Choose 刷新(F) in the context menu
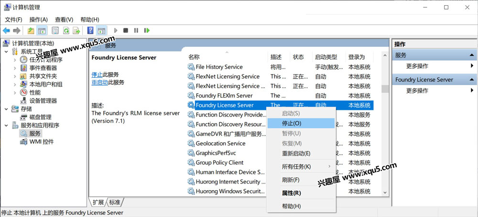This screenshot has width=478, height=217. [301, 180]
